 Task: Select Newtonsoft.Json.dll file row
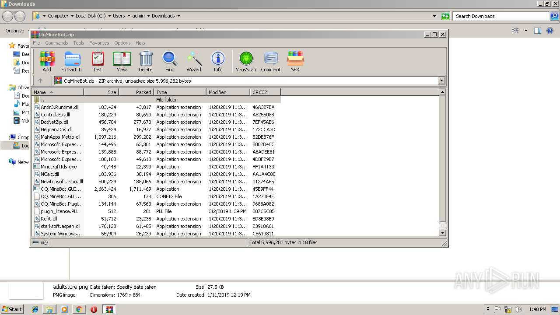[156, 182]
